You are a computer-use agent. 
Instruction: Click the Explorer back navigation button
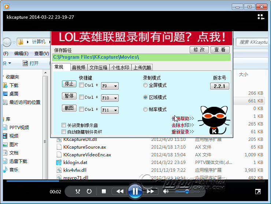pyautogui.click(x=7, y=42)
